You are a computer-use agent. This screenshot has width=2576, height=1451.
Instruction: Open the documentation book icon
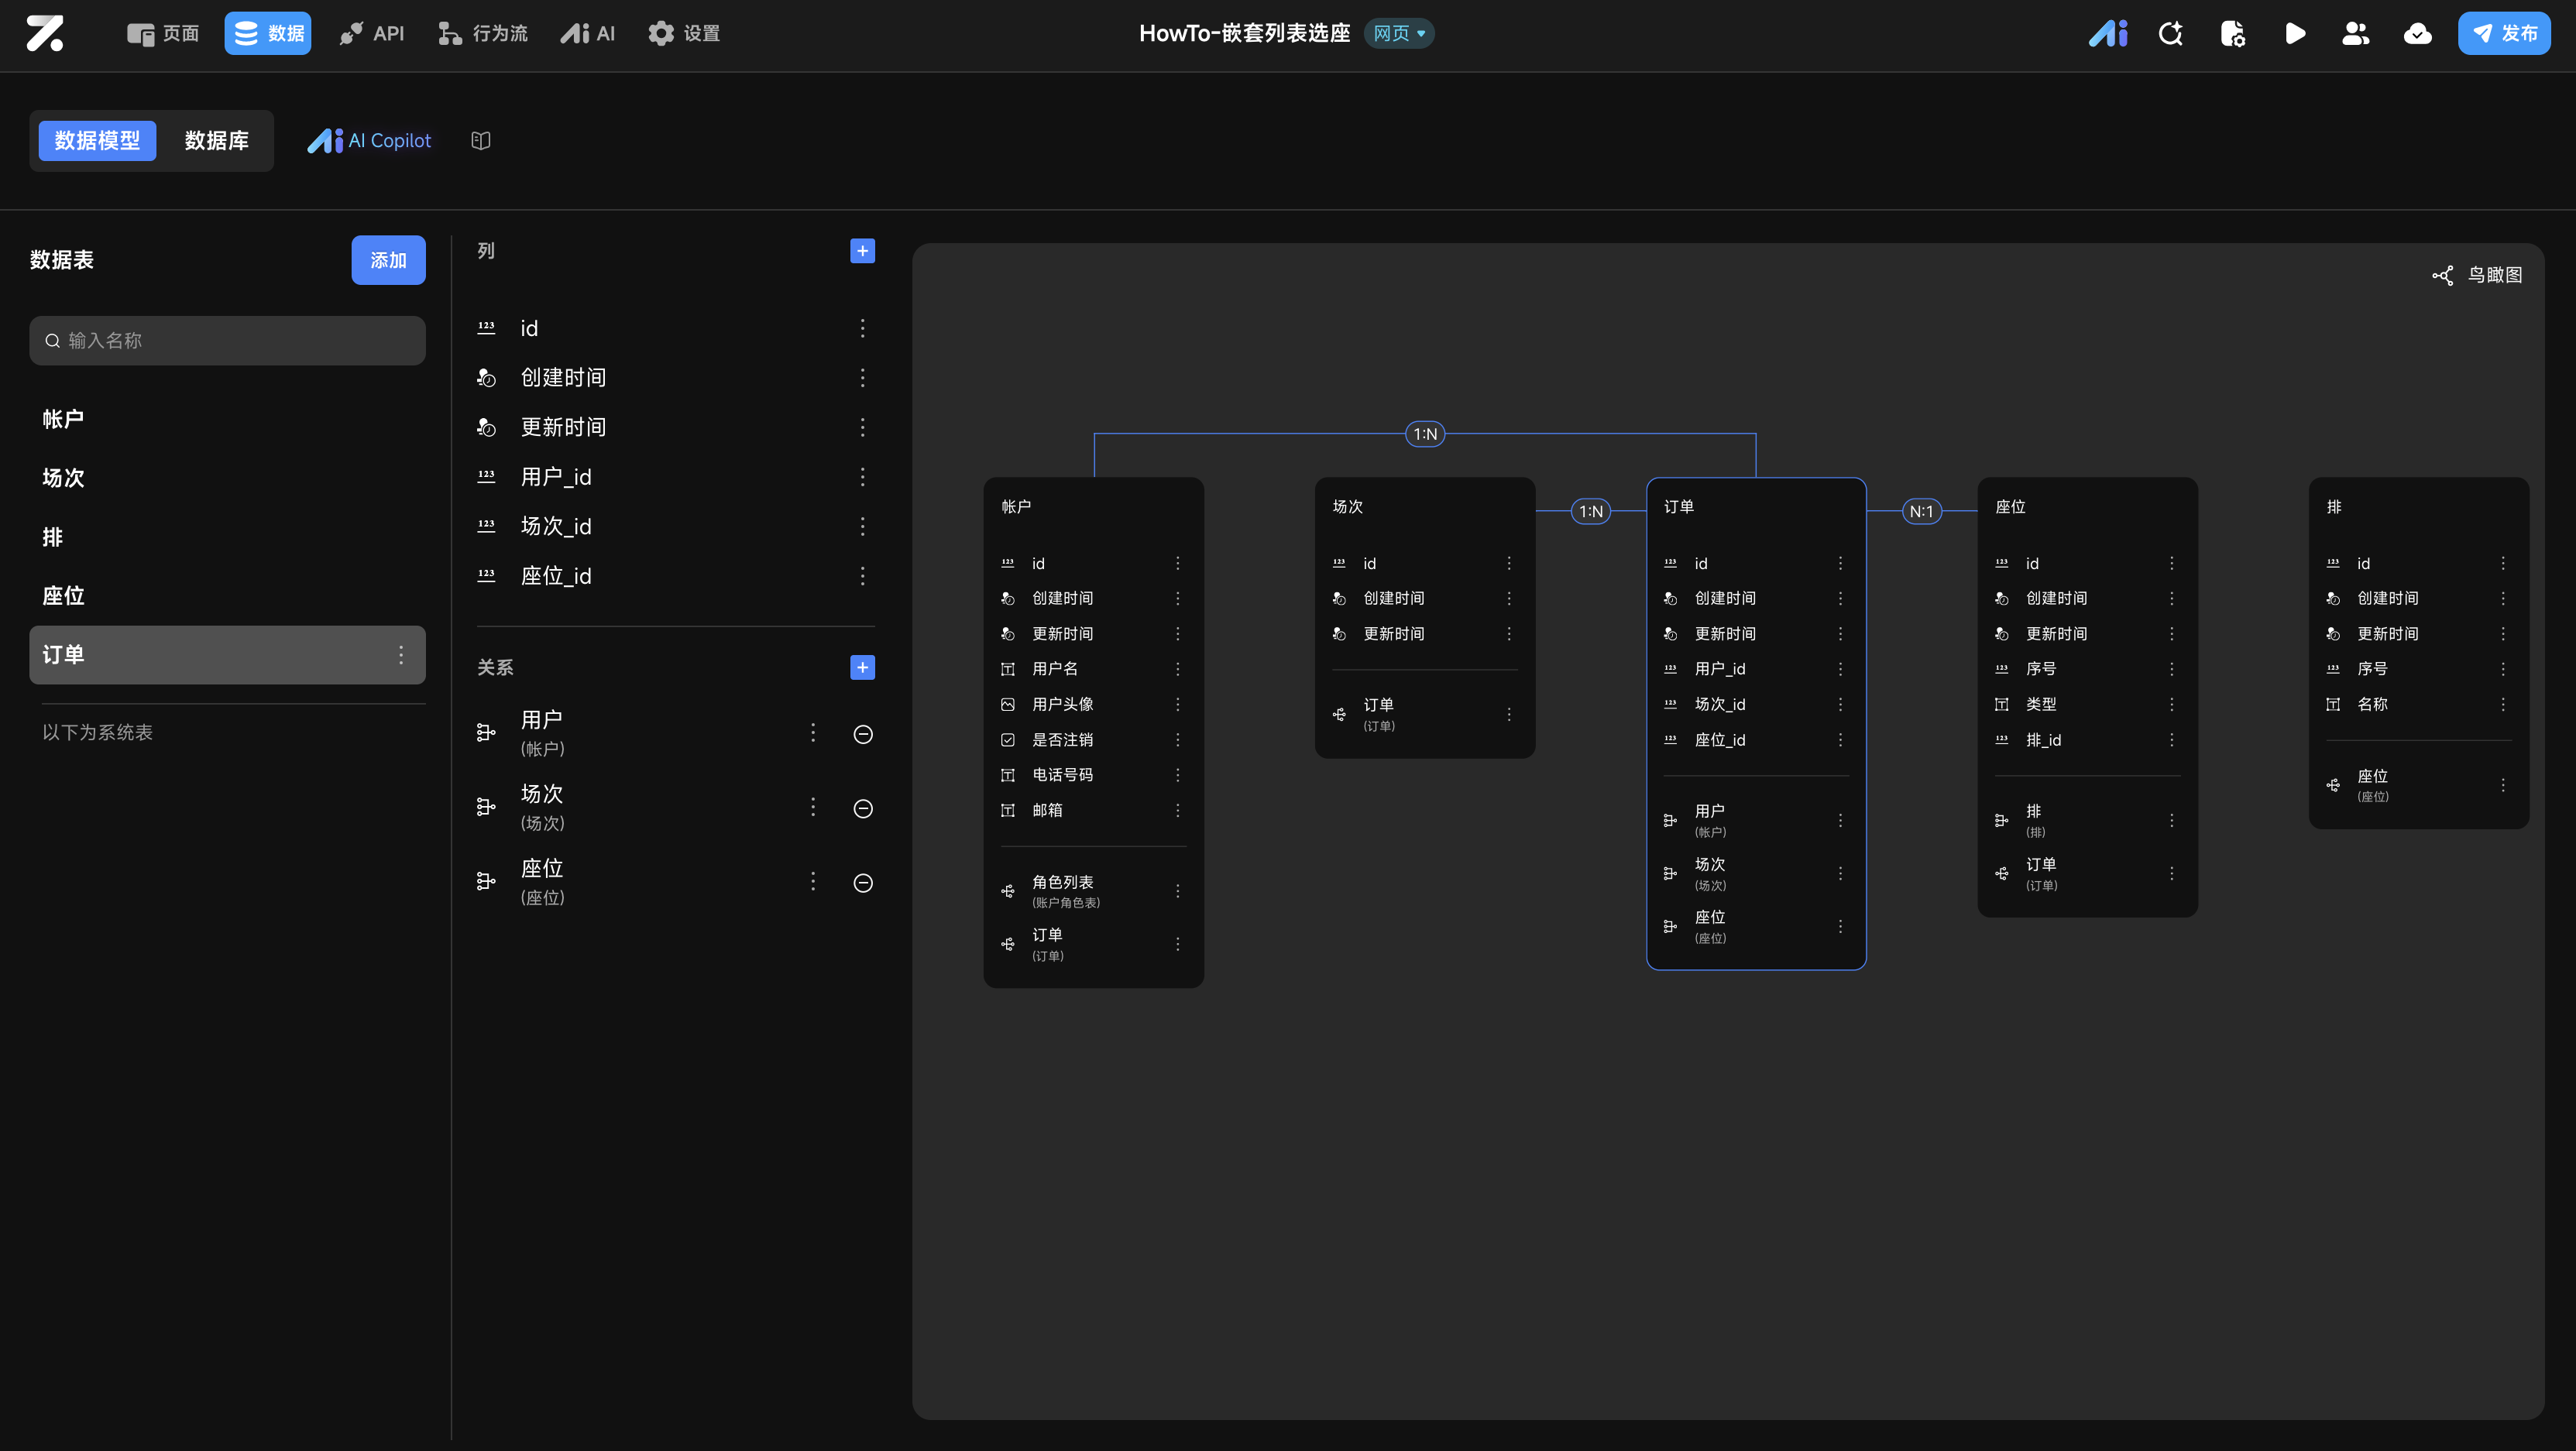481,141
